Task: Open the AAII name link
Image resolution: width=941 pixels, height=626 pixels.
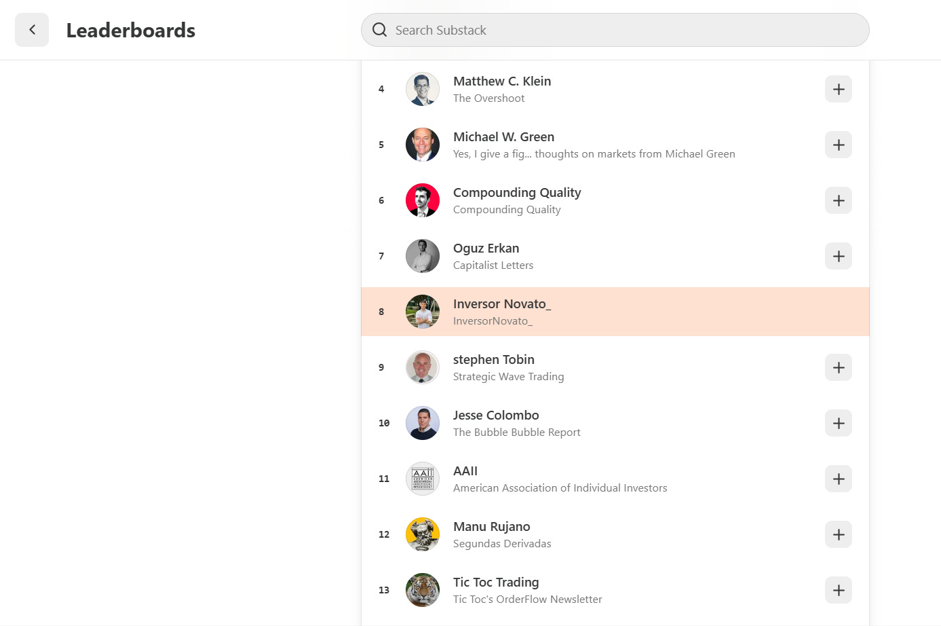Action: point(465,471)
